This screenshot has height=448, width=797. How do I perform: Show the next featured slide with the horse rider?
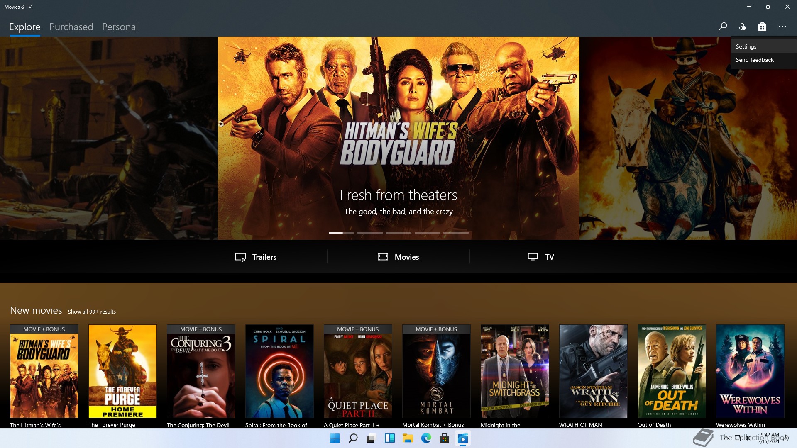coord(688,138)
